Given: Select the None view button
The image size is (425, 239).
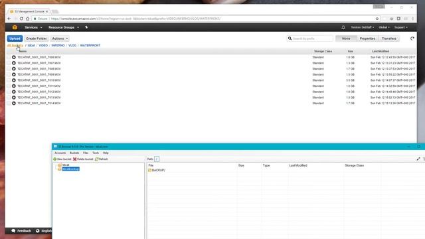Looking at the screenshot, I should coord(346,39).
